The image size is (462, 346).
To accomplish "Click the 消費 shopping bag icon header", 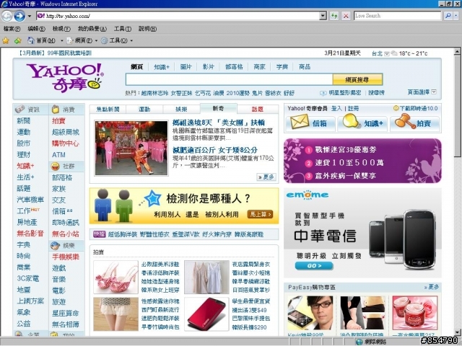I will click(56, 109).
